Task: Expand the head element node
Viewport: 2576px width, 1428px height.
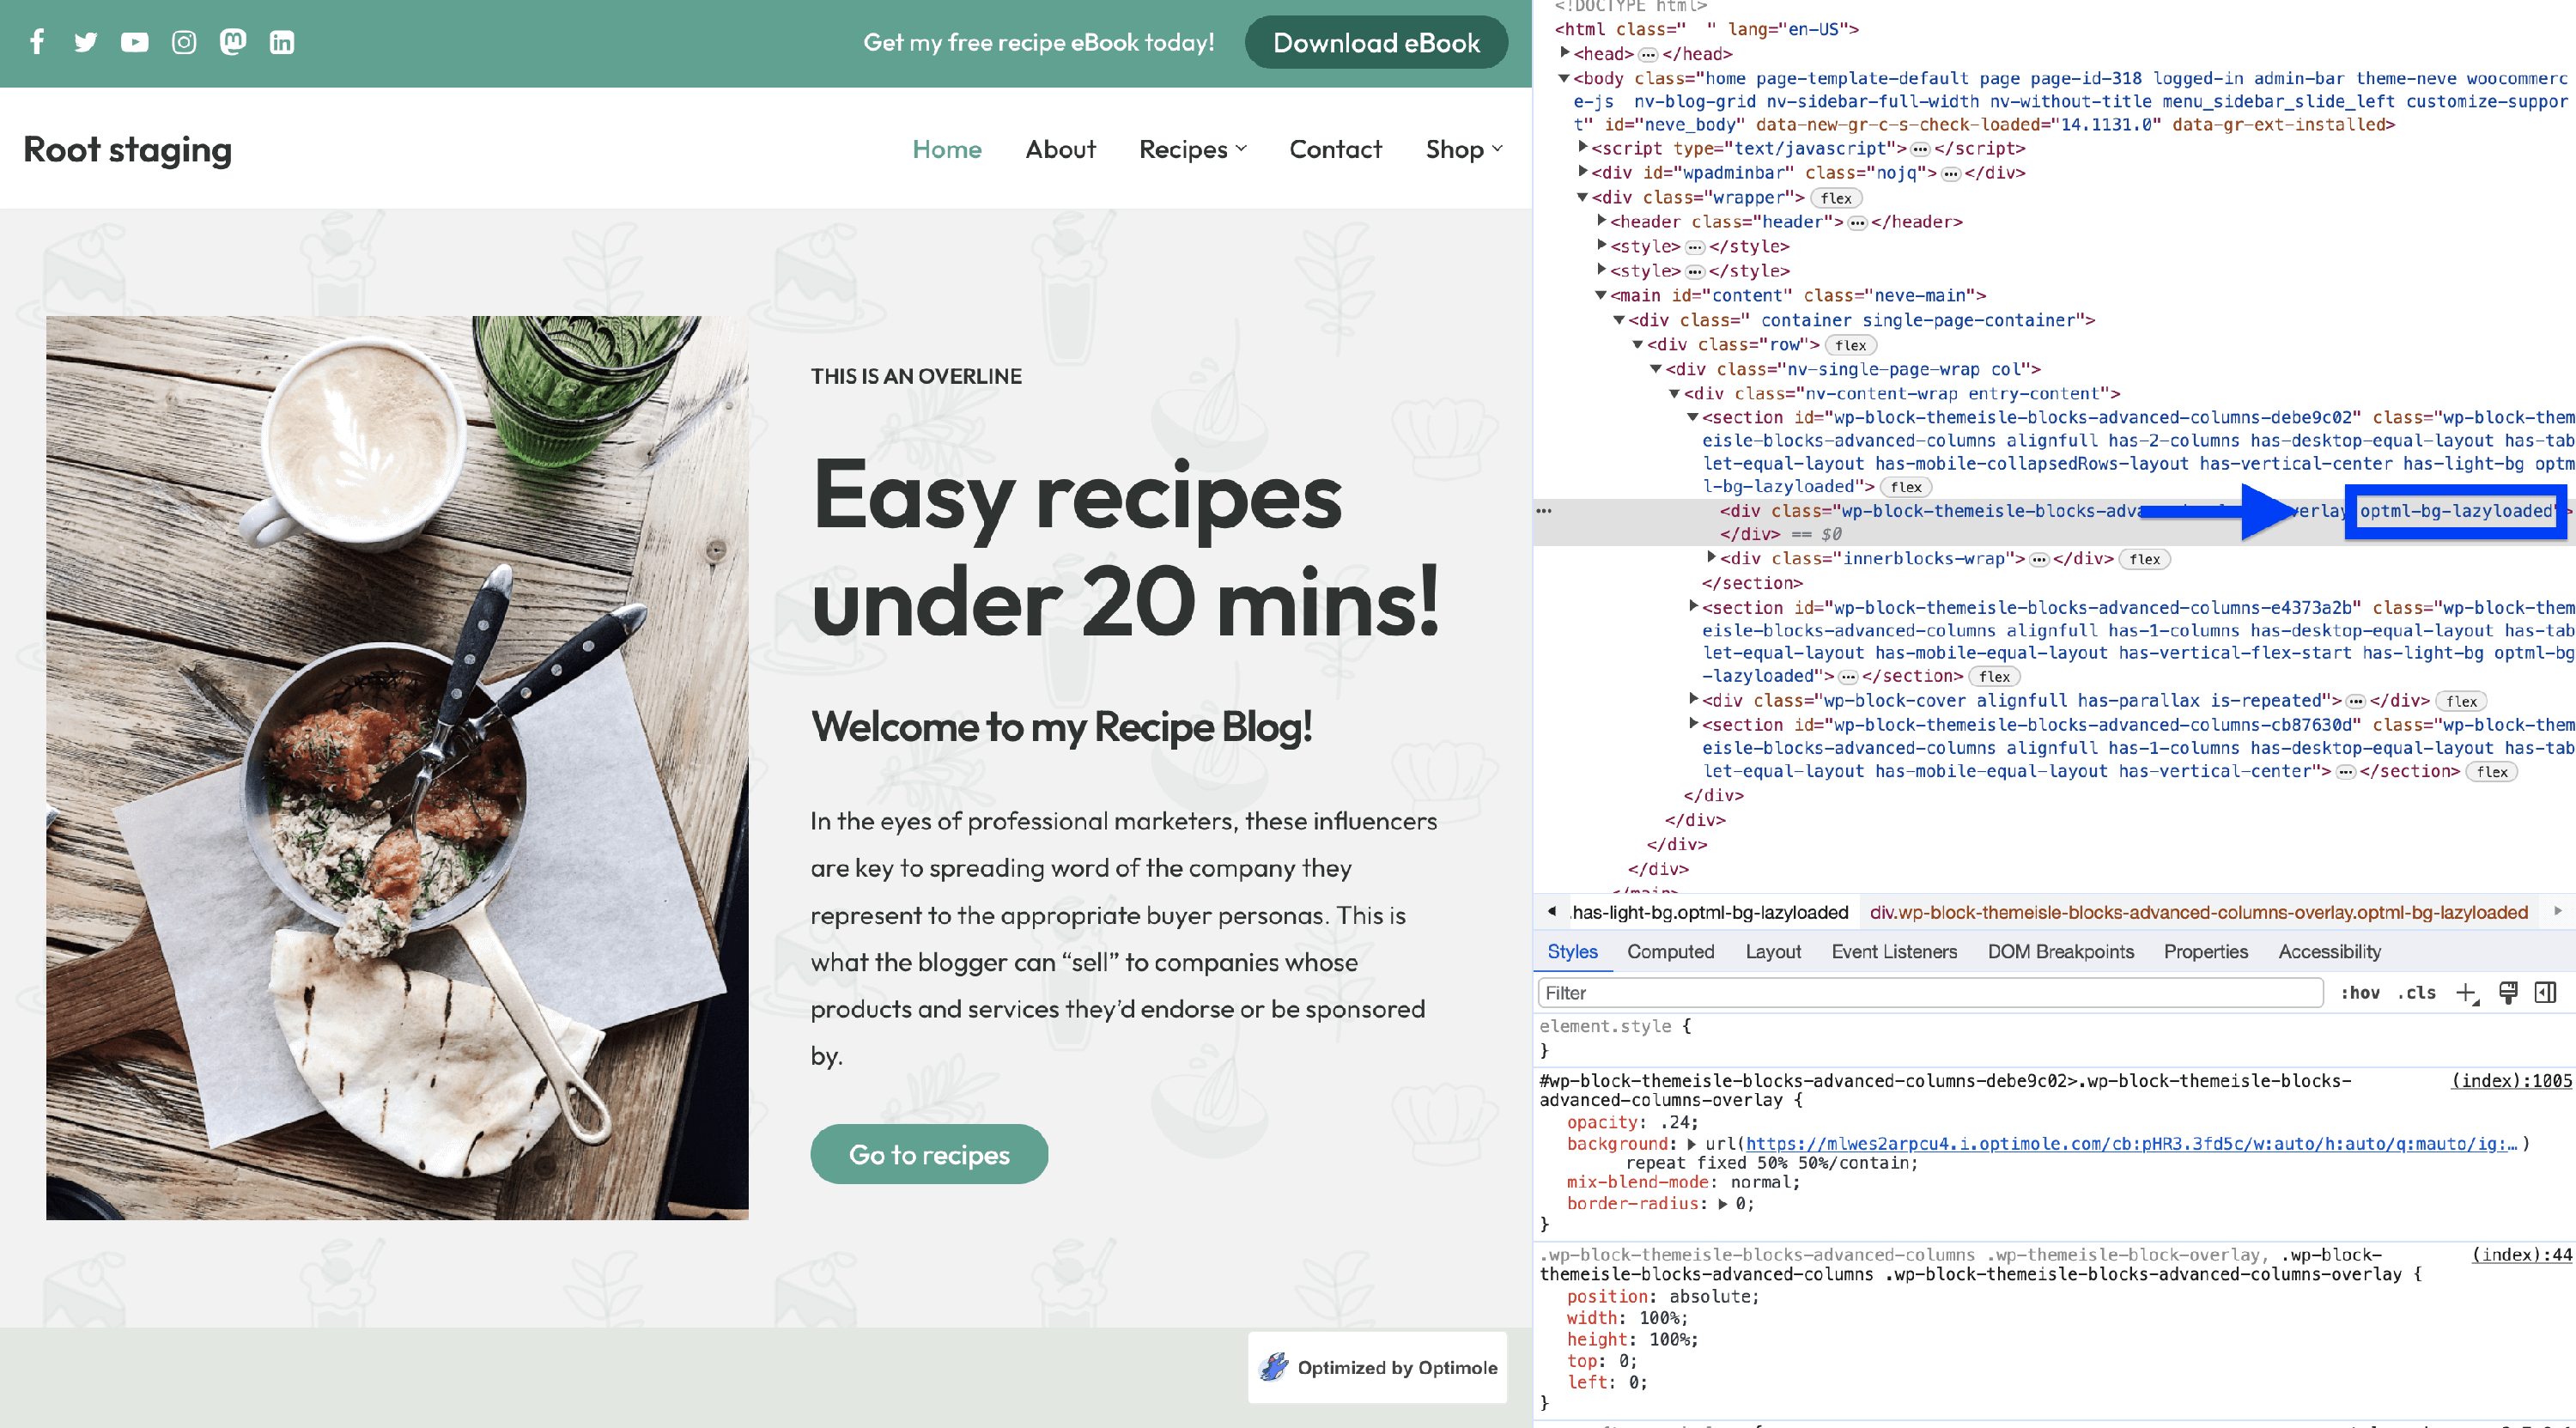Action: pos(1565,54)
